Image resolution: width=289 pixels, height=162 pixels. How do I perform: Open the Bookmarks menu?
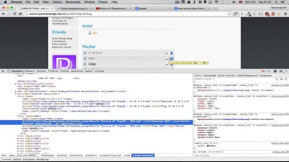[x=73, y=2]
